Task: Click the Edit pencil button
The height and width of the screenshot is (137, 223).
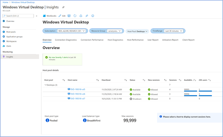Action: tap(62, 16)
